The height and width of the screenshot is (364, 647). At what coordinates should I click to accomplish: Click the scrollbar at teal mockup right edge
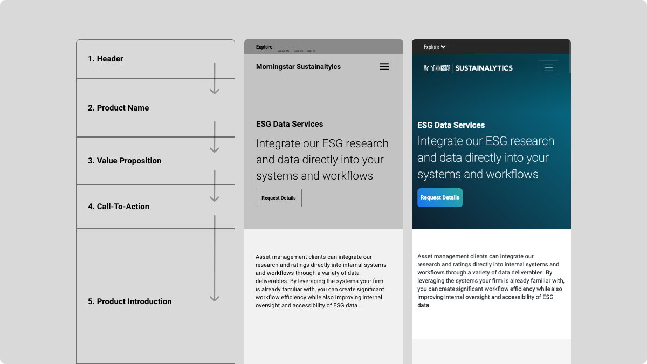[x=569, y=56]
